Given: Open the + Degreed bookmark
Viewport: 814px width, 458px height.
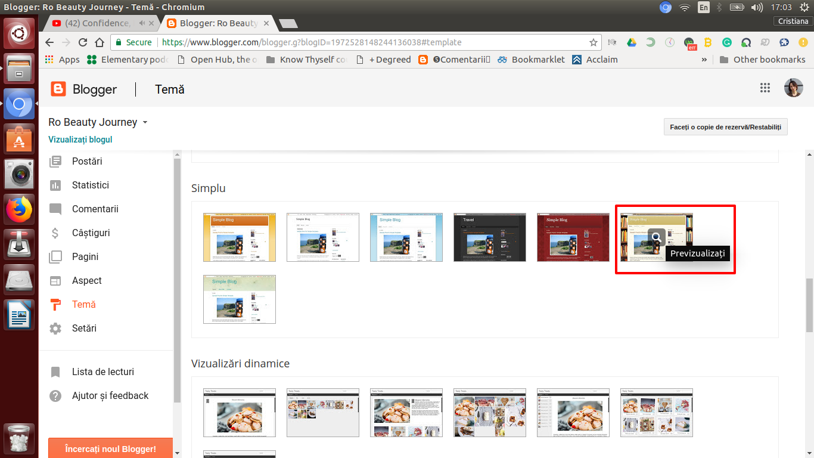Looking at the screenshot, I should click(383, 60).
